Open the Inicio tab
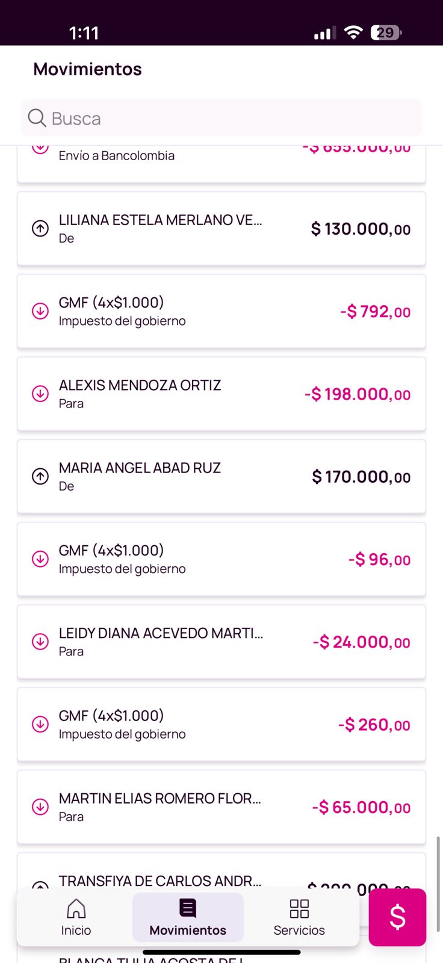Viewport: 443px width, 963px height. click(x=76, y=917)
